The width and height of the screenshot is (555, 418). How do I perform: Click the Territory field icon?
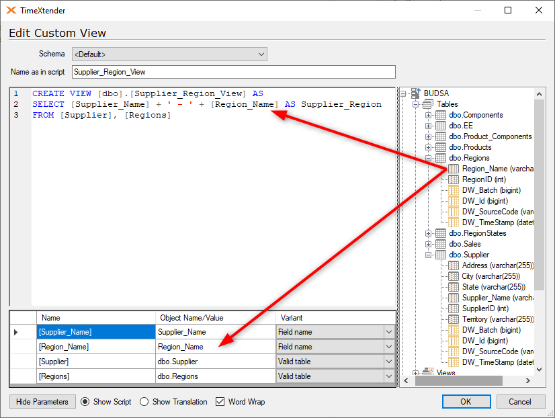454,319
